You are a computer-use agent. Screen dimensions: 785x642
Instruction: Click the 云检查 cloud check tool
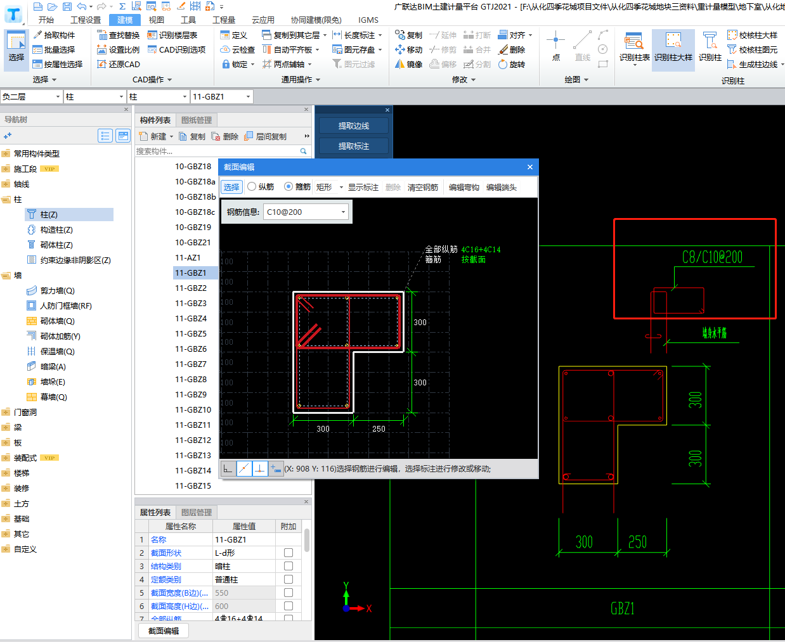(238, 49)
